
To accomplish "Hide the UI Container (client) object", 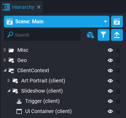I will pos(110,111).
